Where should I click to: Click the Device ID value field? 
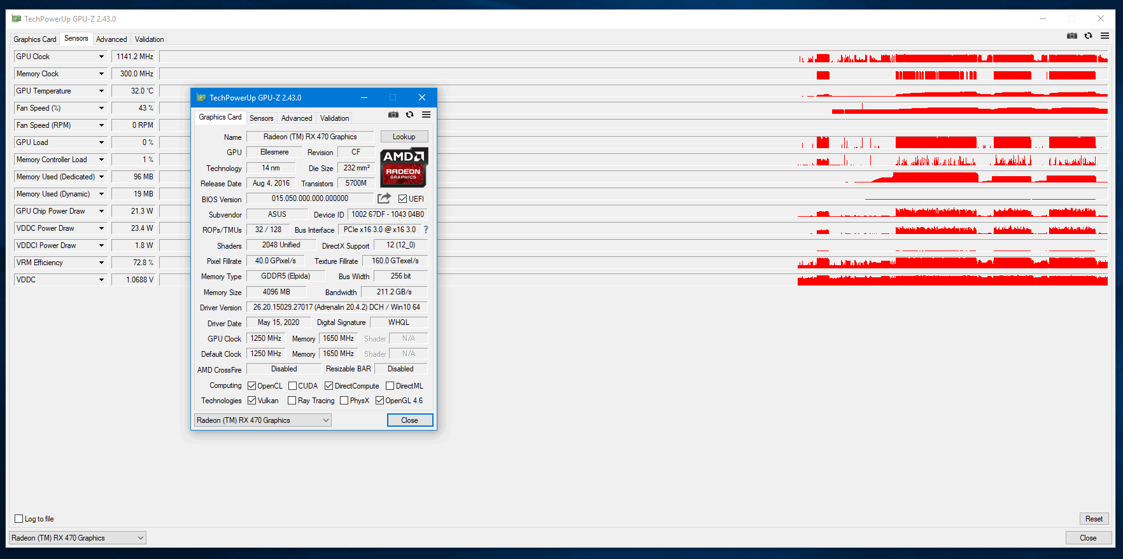[388, 214]
